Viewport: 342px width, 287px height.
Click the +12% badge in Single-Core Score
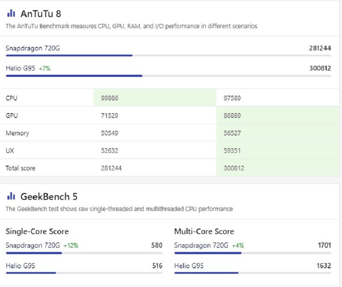coord(71,246)
